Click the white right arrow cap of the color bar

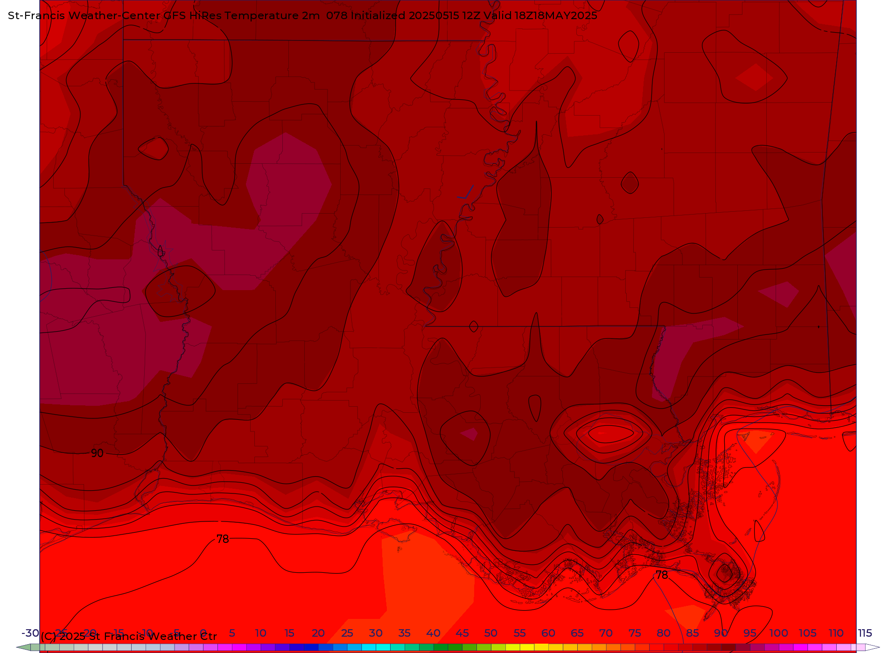click(872, 647)
